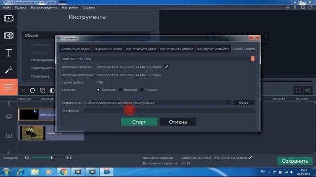This screenshot has height=177, width=316.
Task: Edit project settings pencil in dialog
Action: [166, 67]
